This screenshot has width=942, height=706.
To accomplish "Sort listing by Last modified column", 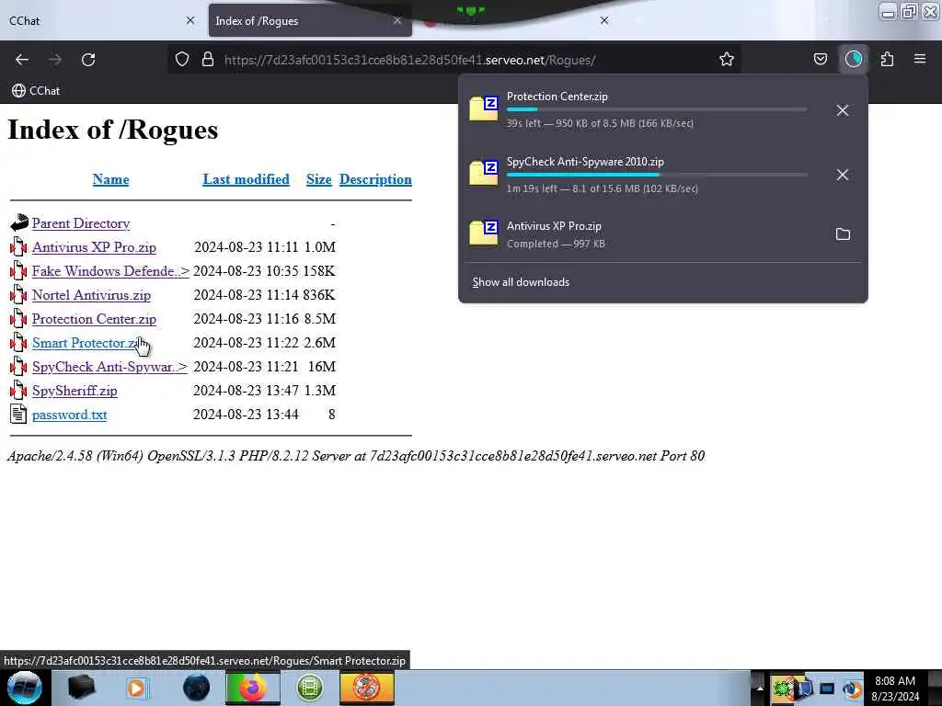I will (246, 179).
